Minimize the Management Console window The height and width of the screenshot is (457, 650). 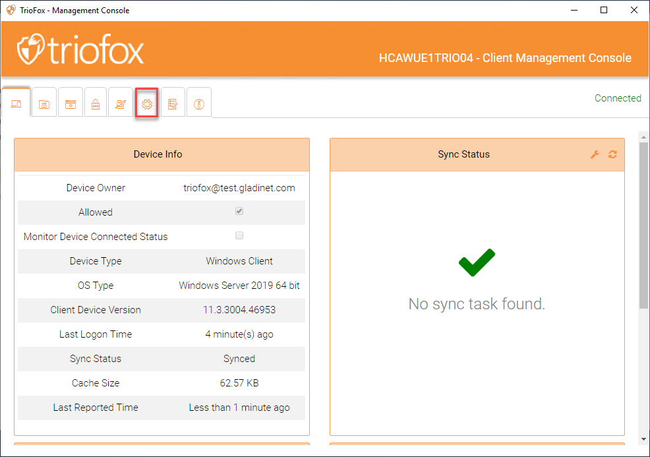click(574, 10)
